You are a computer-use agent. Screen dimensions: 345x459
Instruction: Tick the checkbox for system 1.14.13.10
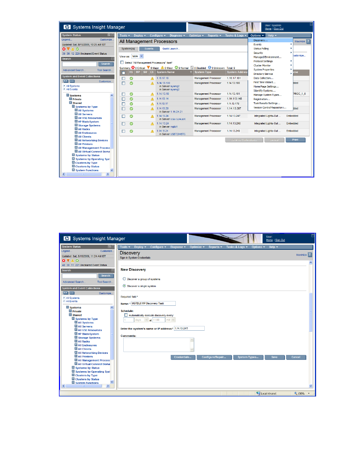(x=124, y=94)
